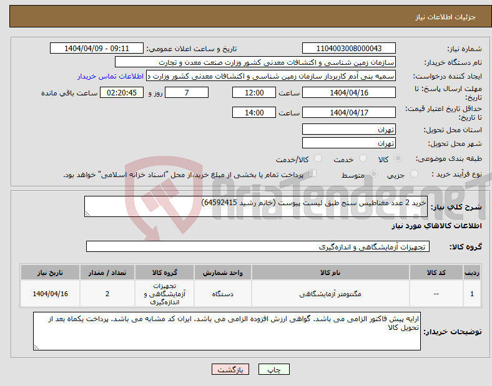Viewport: 492px width, 386px height.
Task: Click the توضیحات خریدار text area
Action: pyautogui.click(x=227, y=331)
